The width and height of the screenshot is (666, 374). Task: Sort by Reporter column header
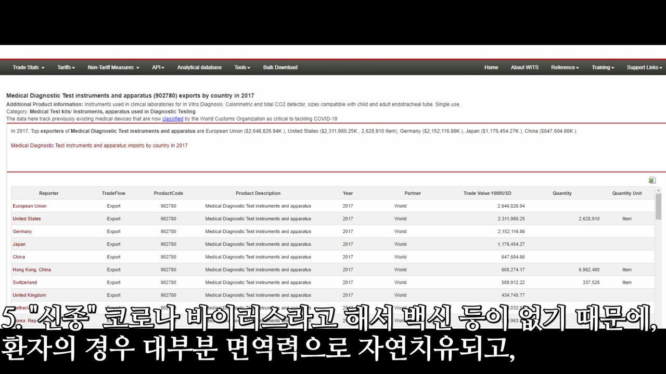(x=49, y=193)
